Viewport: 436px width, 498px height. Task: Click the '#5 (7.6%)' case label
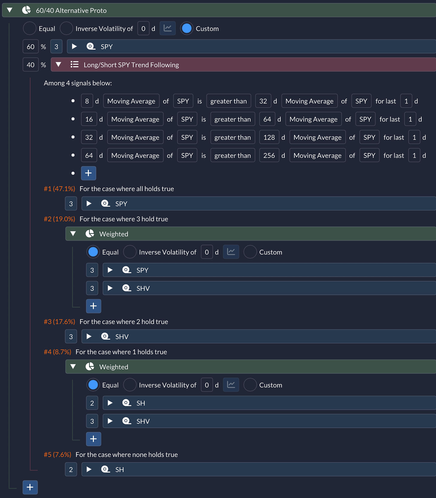[x=57, y=455]
